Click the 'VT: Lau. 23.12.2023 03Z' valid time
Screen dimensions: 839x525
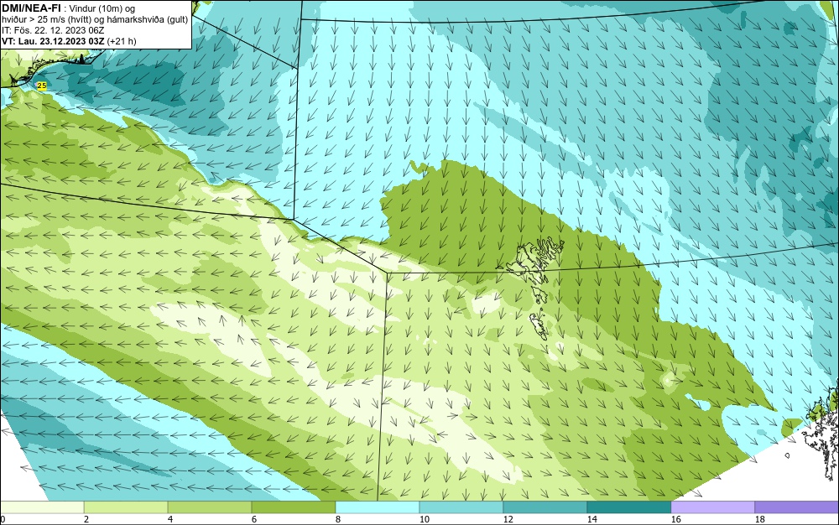(x=54, y=41)
